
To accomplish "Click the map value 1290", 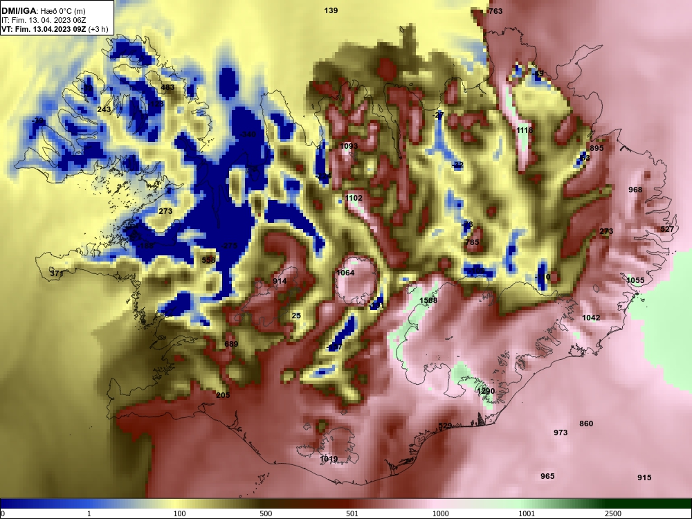I will coord(486,392).
